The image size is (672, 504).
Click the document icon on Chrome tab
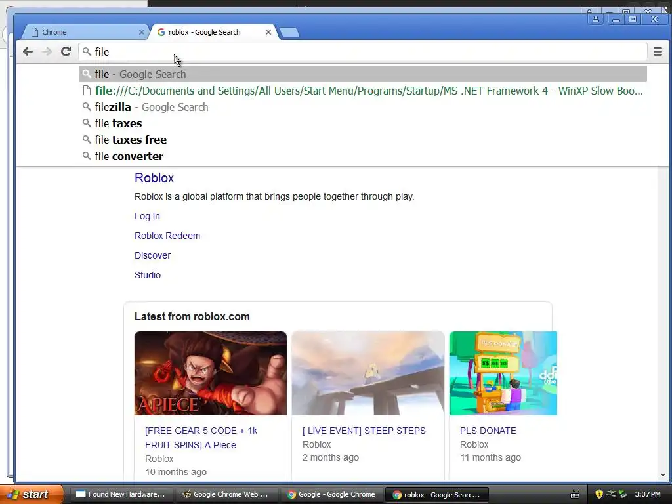[35, 32]
